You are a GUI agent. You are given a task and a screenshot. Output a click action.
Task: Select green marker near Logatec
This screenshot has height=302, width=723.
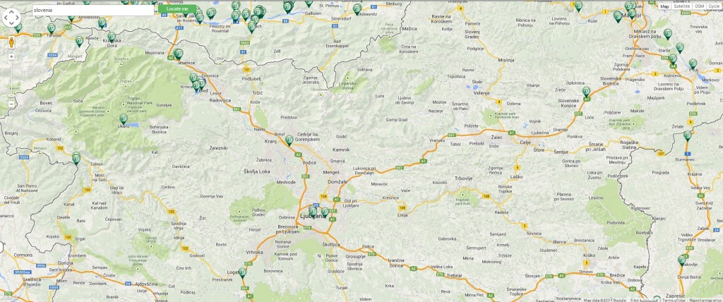pos(242,272)
